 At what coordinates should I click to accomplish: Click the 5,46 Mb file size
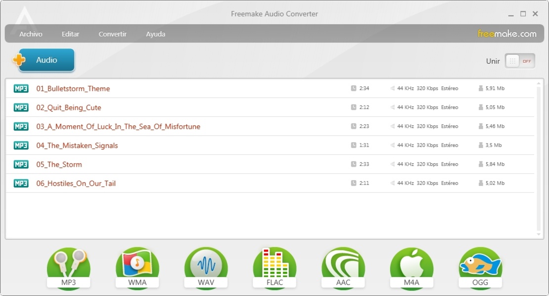click(x=495, y=126)
